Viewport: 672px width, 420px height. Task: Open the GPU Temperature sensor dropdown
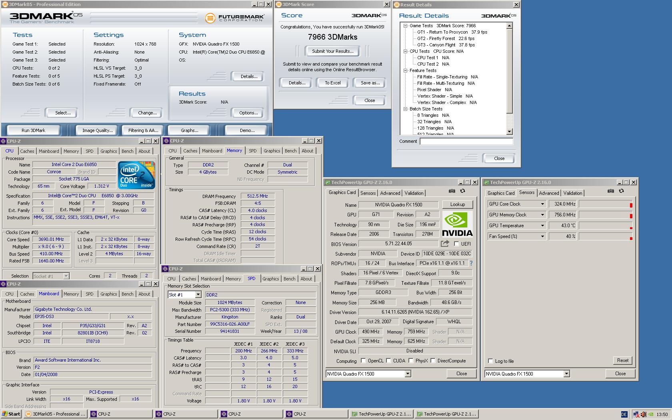[x=542, y=226]
